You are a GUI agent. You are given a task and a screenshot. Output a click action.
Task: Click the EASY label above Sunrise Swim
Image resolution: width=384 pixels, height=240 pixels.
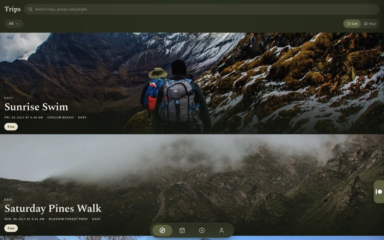pos(9,98)
